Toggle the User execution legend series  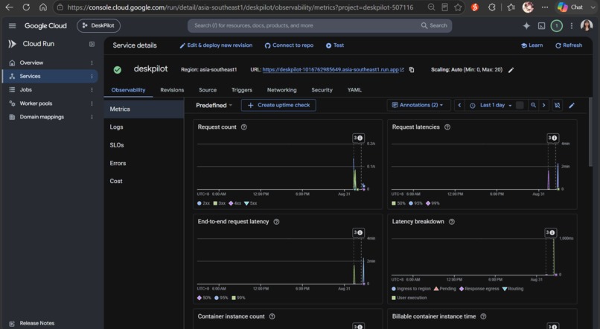point(409,298)
